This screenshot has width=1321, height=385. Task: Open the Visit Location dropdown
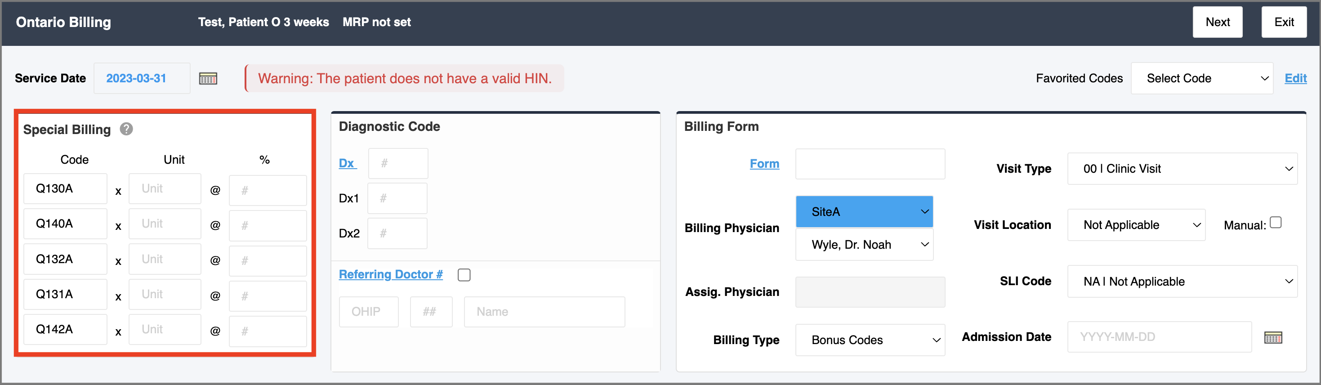pos(1136,225)
